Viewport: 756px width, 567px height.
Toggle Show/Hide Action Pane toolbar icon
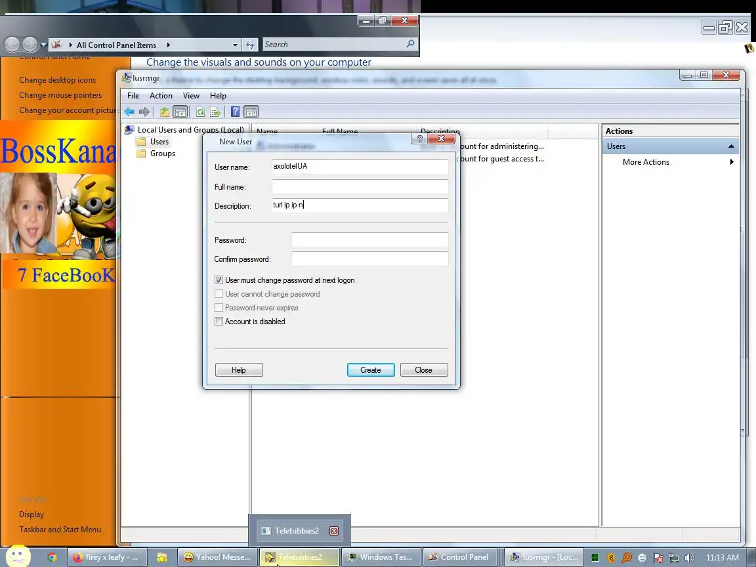(x=251, y=112)
